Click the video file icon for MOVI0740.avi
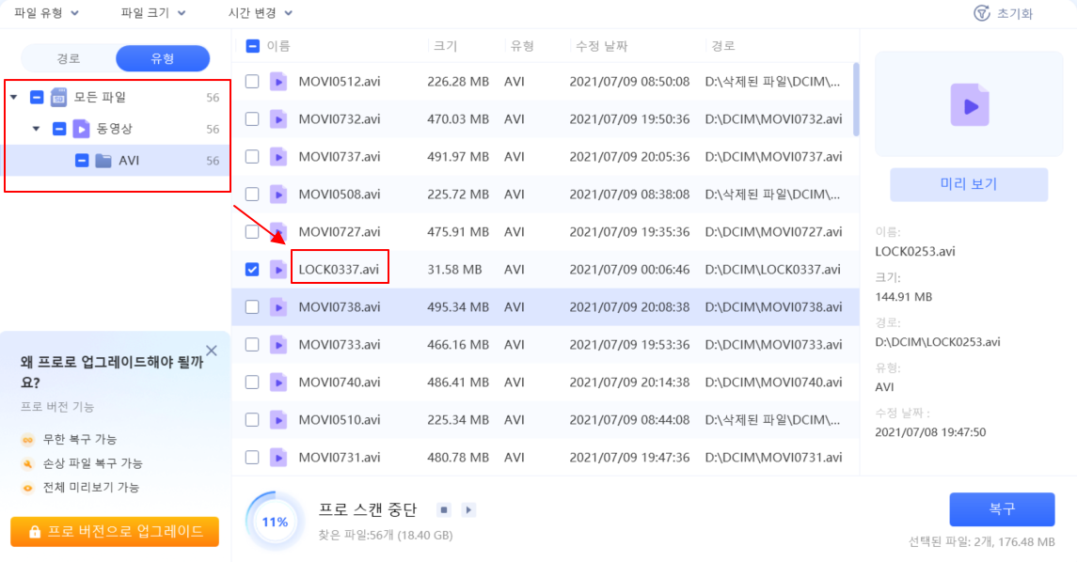 (x=278, y=382)
